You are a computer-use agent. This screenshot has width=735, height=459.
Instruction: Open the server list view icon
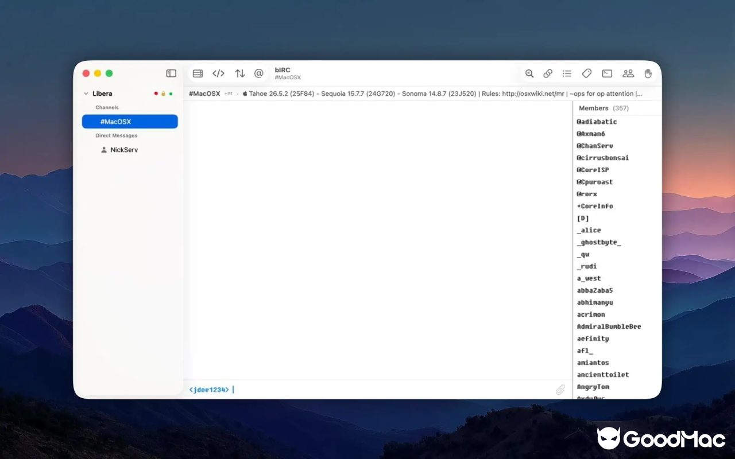tap(198, 73)
